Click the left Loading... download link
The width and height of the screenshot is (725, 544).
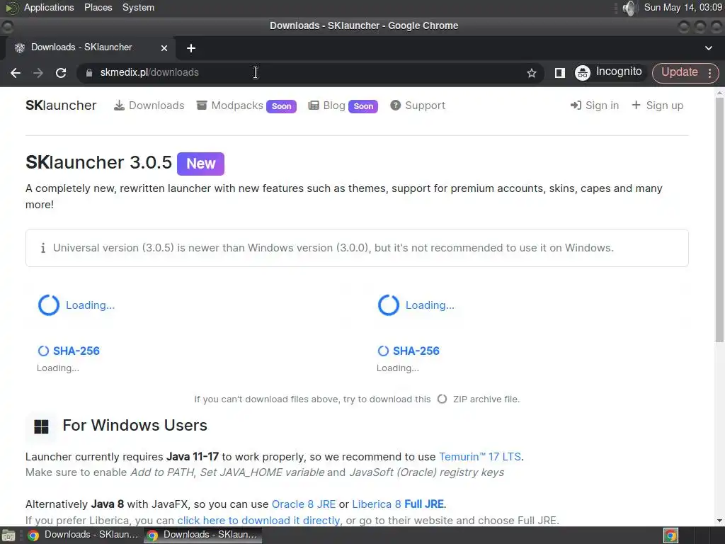point(90,305)
